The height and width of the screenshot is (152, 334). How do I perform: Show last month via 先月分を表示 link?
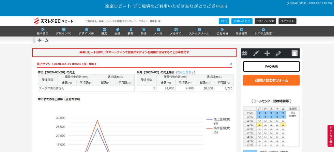[x=186, y=72]
